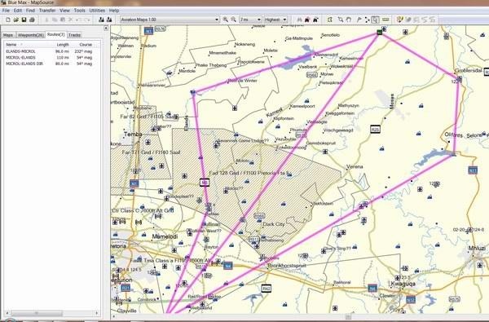489x322 pixels.
Task: Open the Tracks tab
Action: [74, 35]
